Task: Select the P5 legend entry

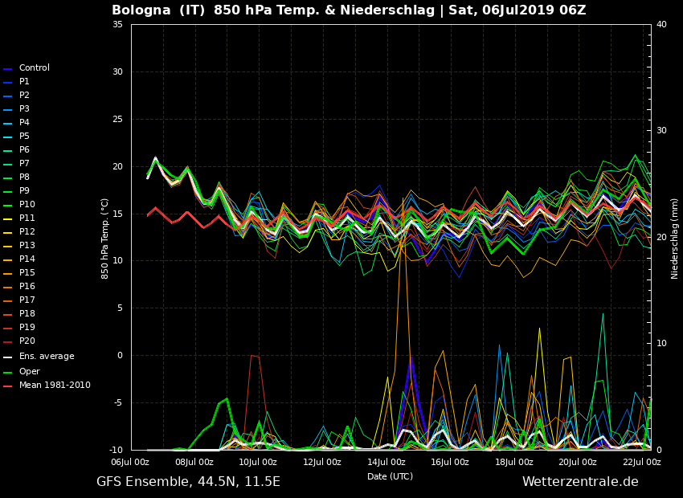Action: 24,137
